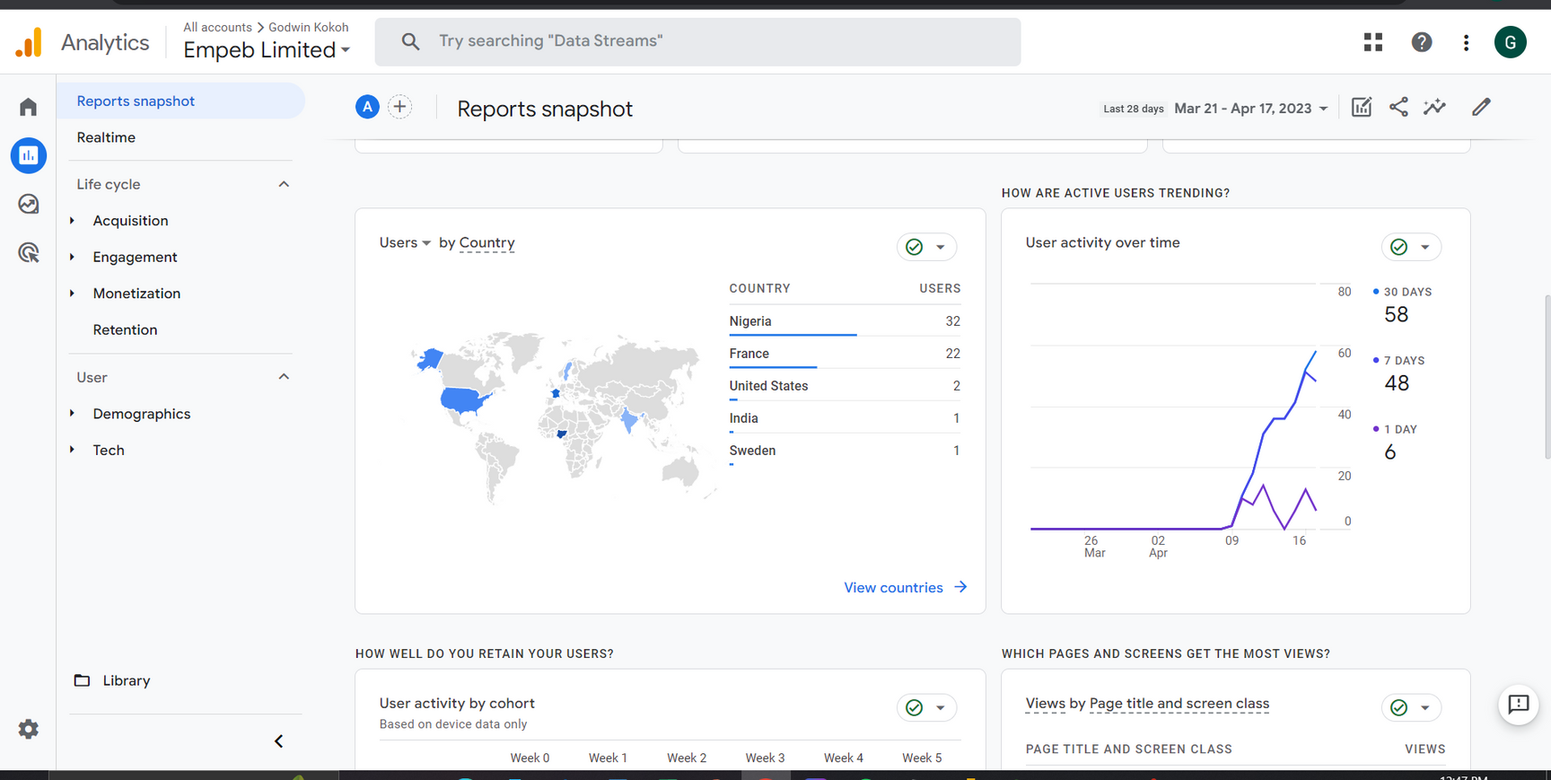The height and width of the screenshot is (780, 1551).
Task: Open data quality status on Users by Country card
Action: [926, 247]
